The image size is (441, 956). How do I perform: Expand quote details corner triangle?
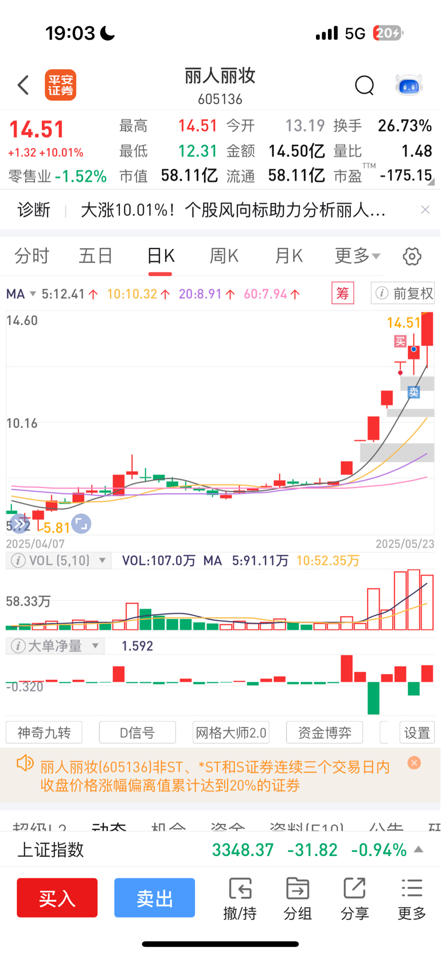[x=431, y=181]
